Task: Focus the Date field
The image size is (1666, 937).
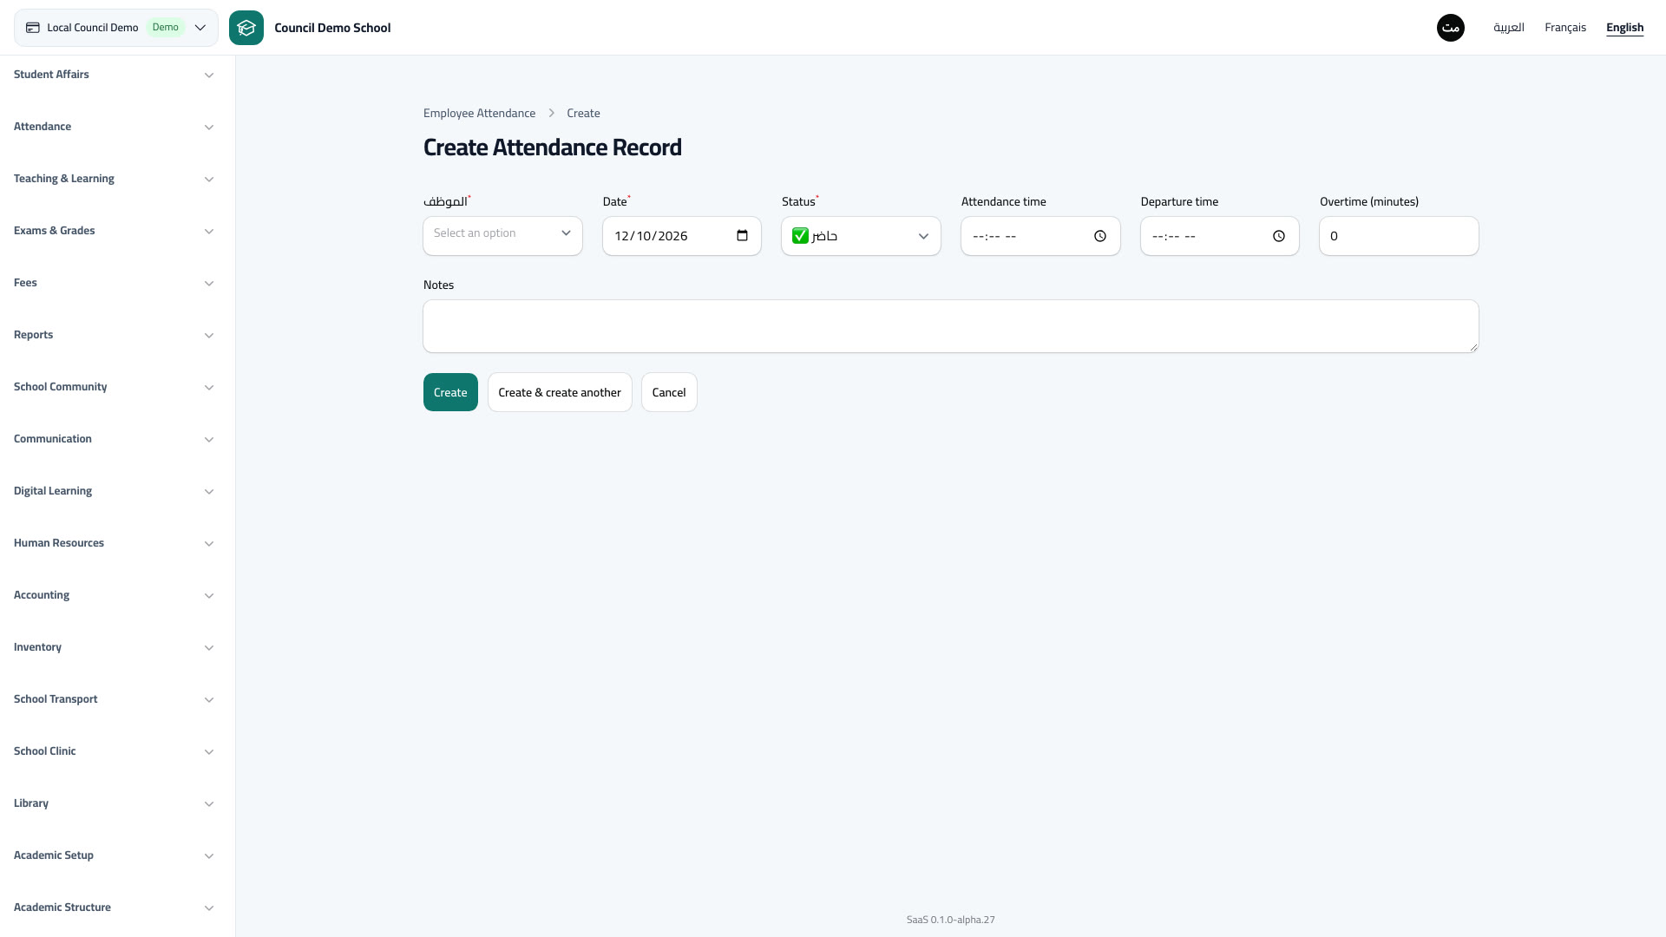Action: pyautogui.click(x=682, y=236)
